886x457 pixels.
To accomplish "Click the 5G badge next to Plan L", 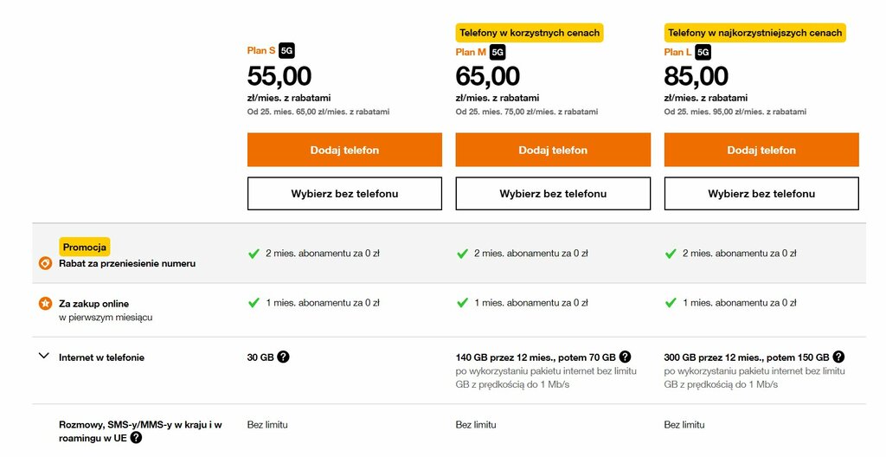I will tap(703, 52).
